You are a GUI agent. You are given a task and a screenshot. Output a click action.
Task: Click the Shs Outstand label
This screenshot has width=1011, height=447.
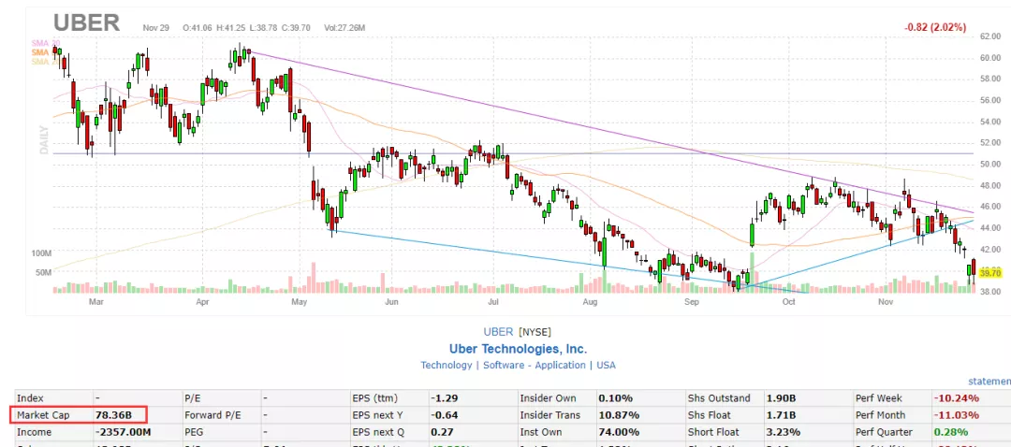720,398
